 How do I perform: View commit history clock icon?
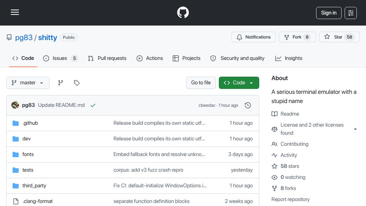click(x=248, y=105)
